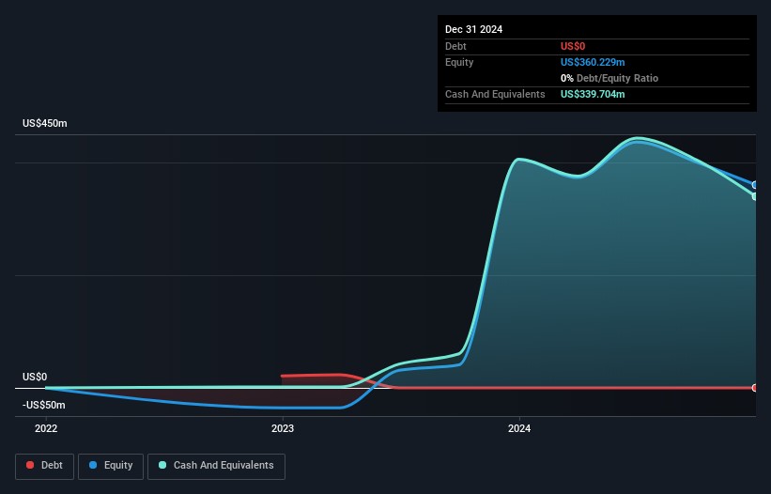Click the US$360.229m Equity value in tooltip
This screenshot has height=494, width=771.
593,62
